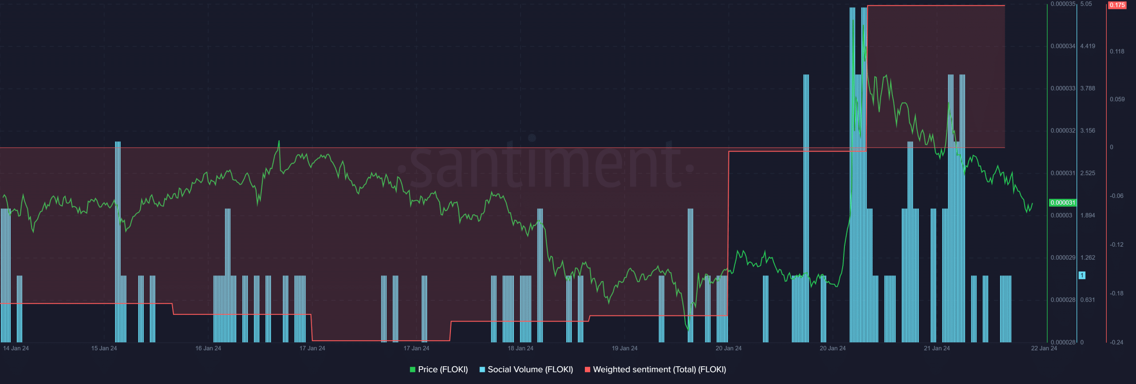This screenshot has height=384, width=1136.
Task: Click the -0.24 sentiment axis label
Action: click(1116, 342)
